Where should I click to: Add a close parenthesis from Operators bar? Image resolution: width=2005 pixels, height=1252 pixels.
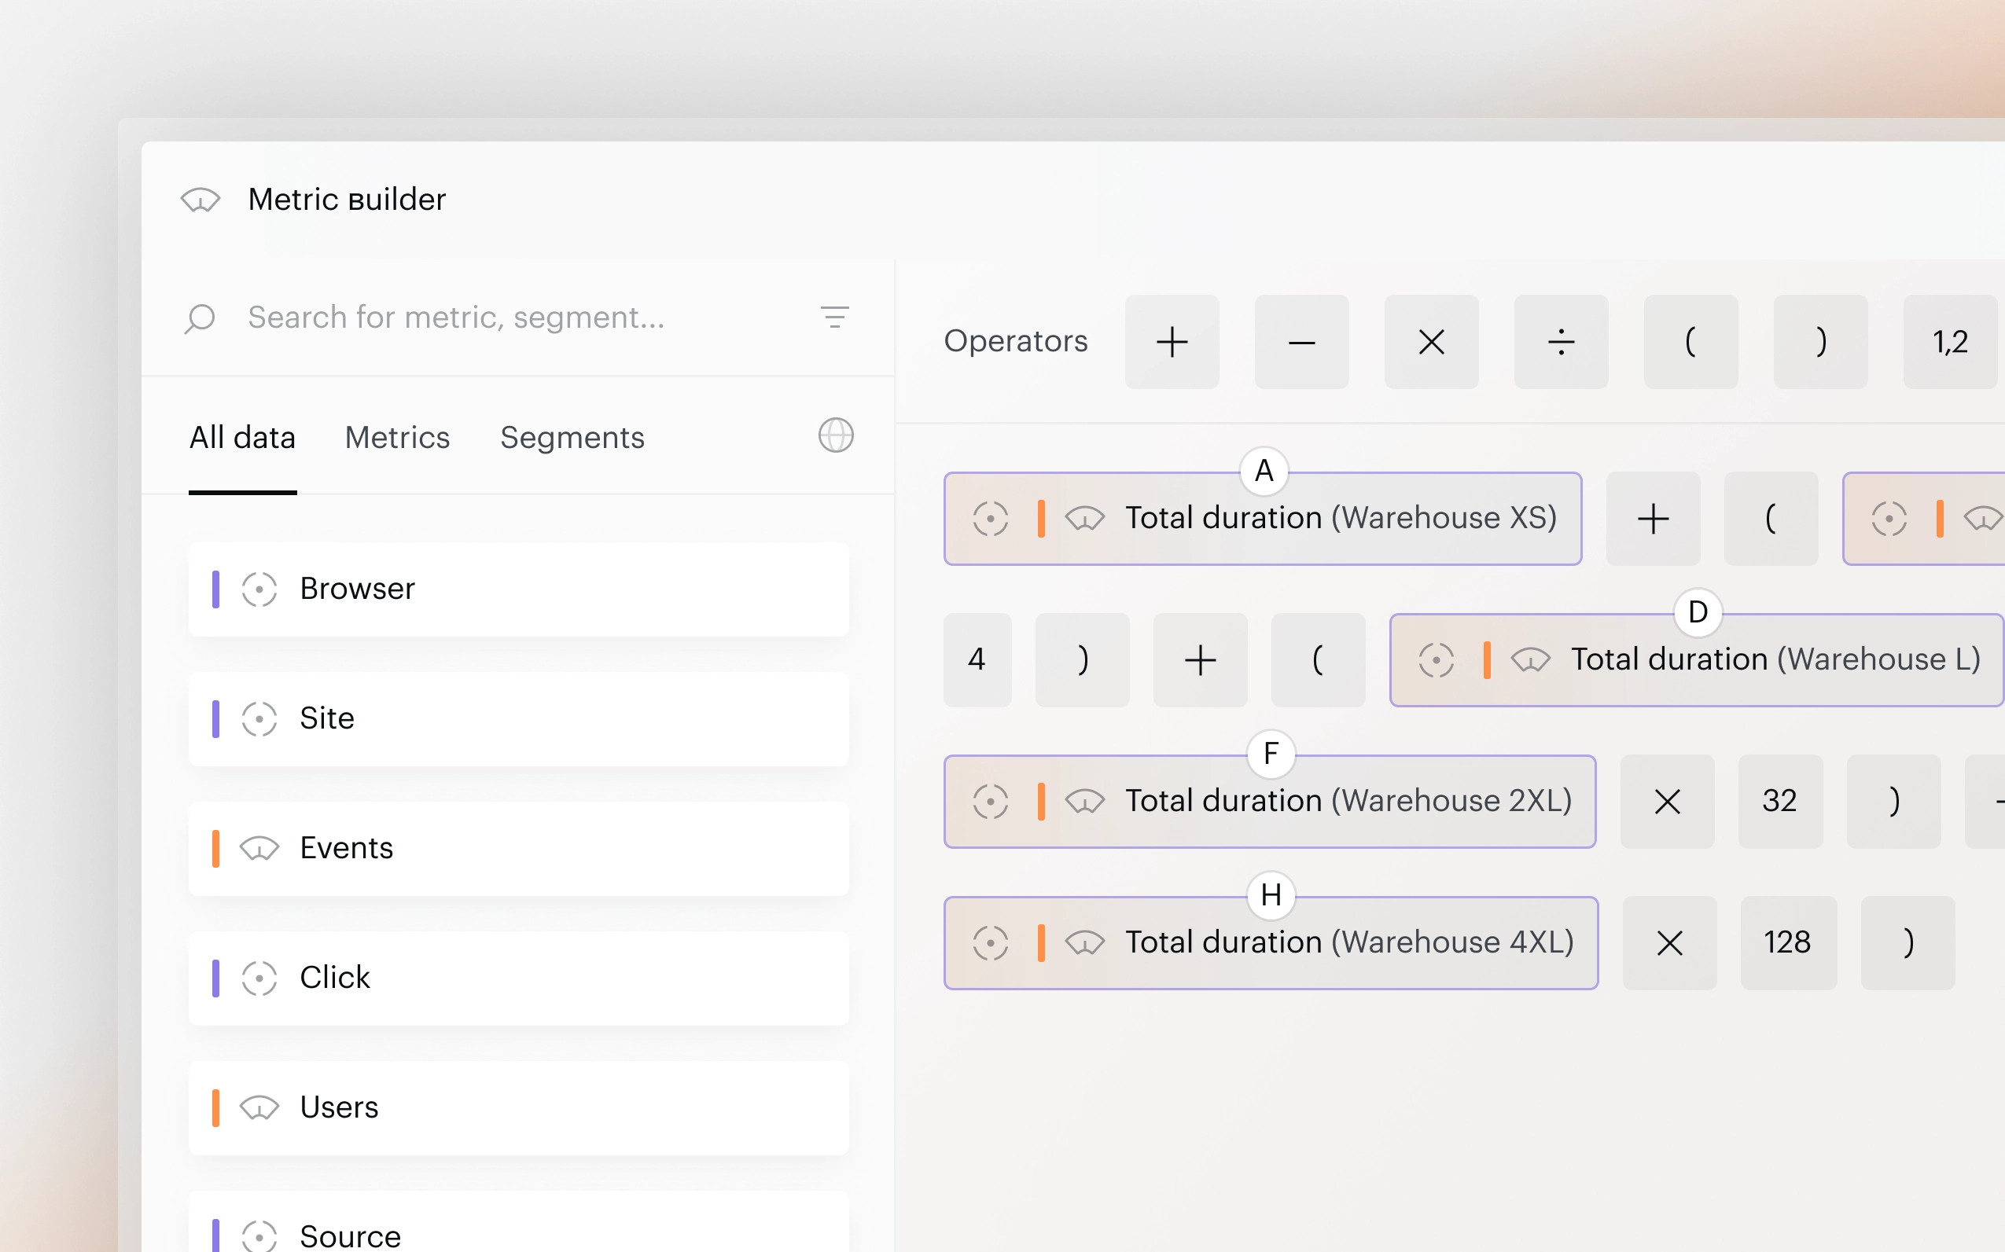pos(1821,342)
